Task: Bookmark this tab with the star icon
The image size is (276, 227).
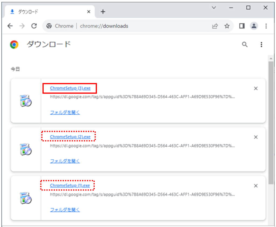Action: coord(227,26)
